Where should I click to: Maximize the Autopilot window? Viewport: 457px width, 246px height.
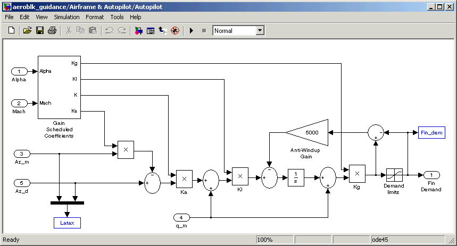pos(440,7)
